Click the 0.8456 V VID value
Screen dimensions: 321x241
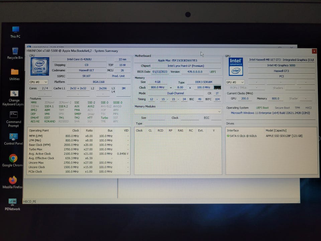[123, 154]
